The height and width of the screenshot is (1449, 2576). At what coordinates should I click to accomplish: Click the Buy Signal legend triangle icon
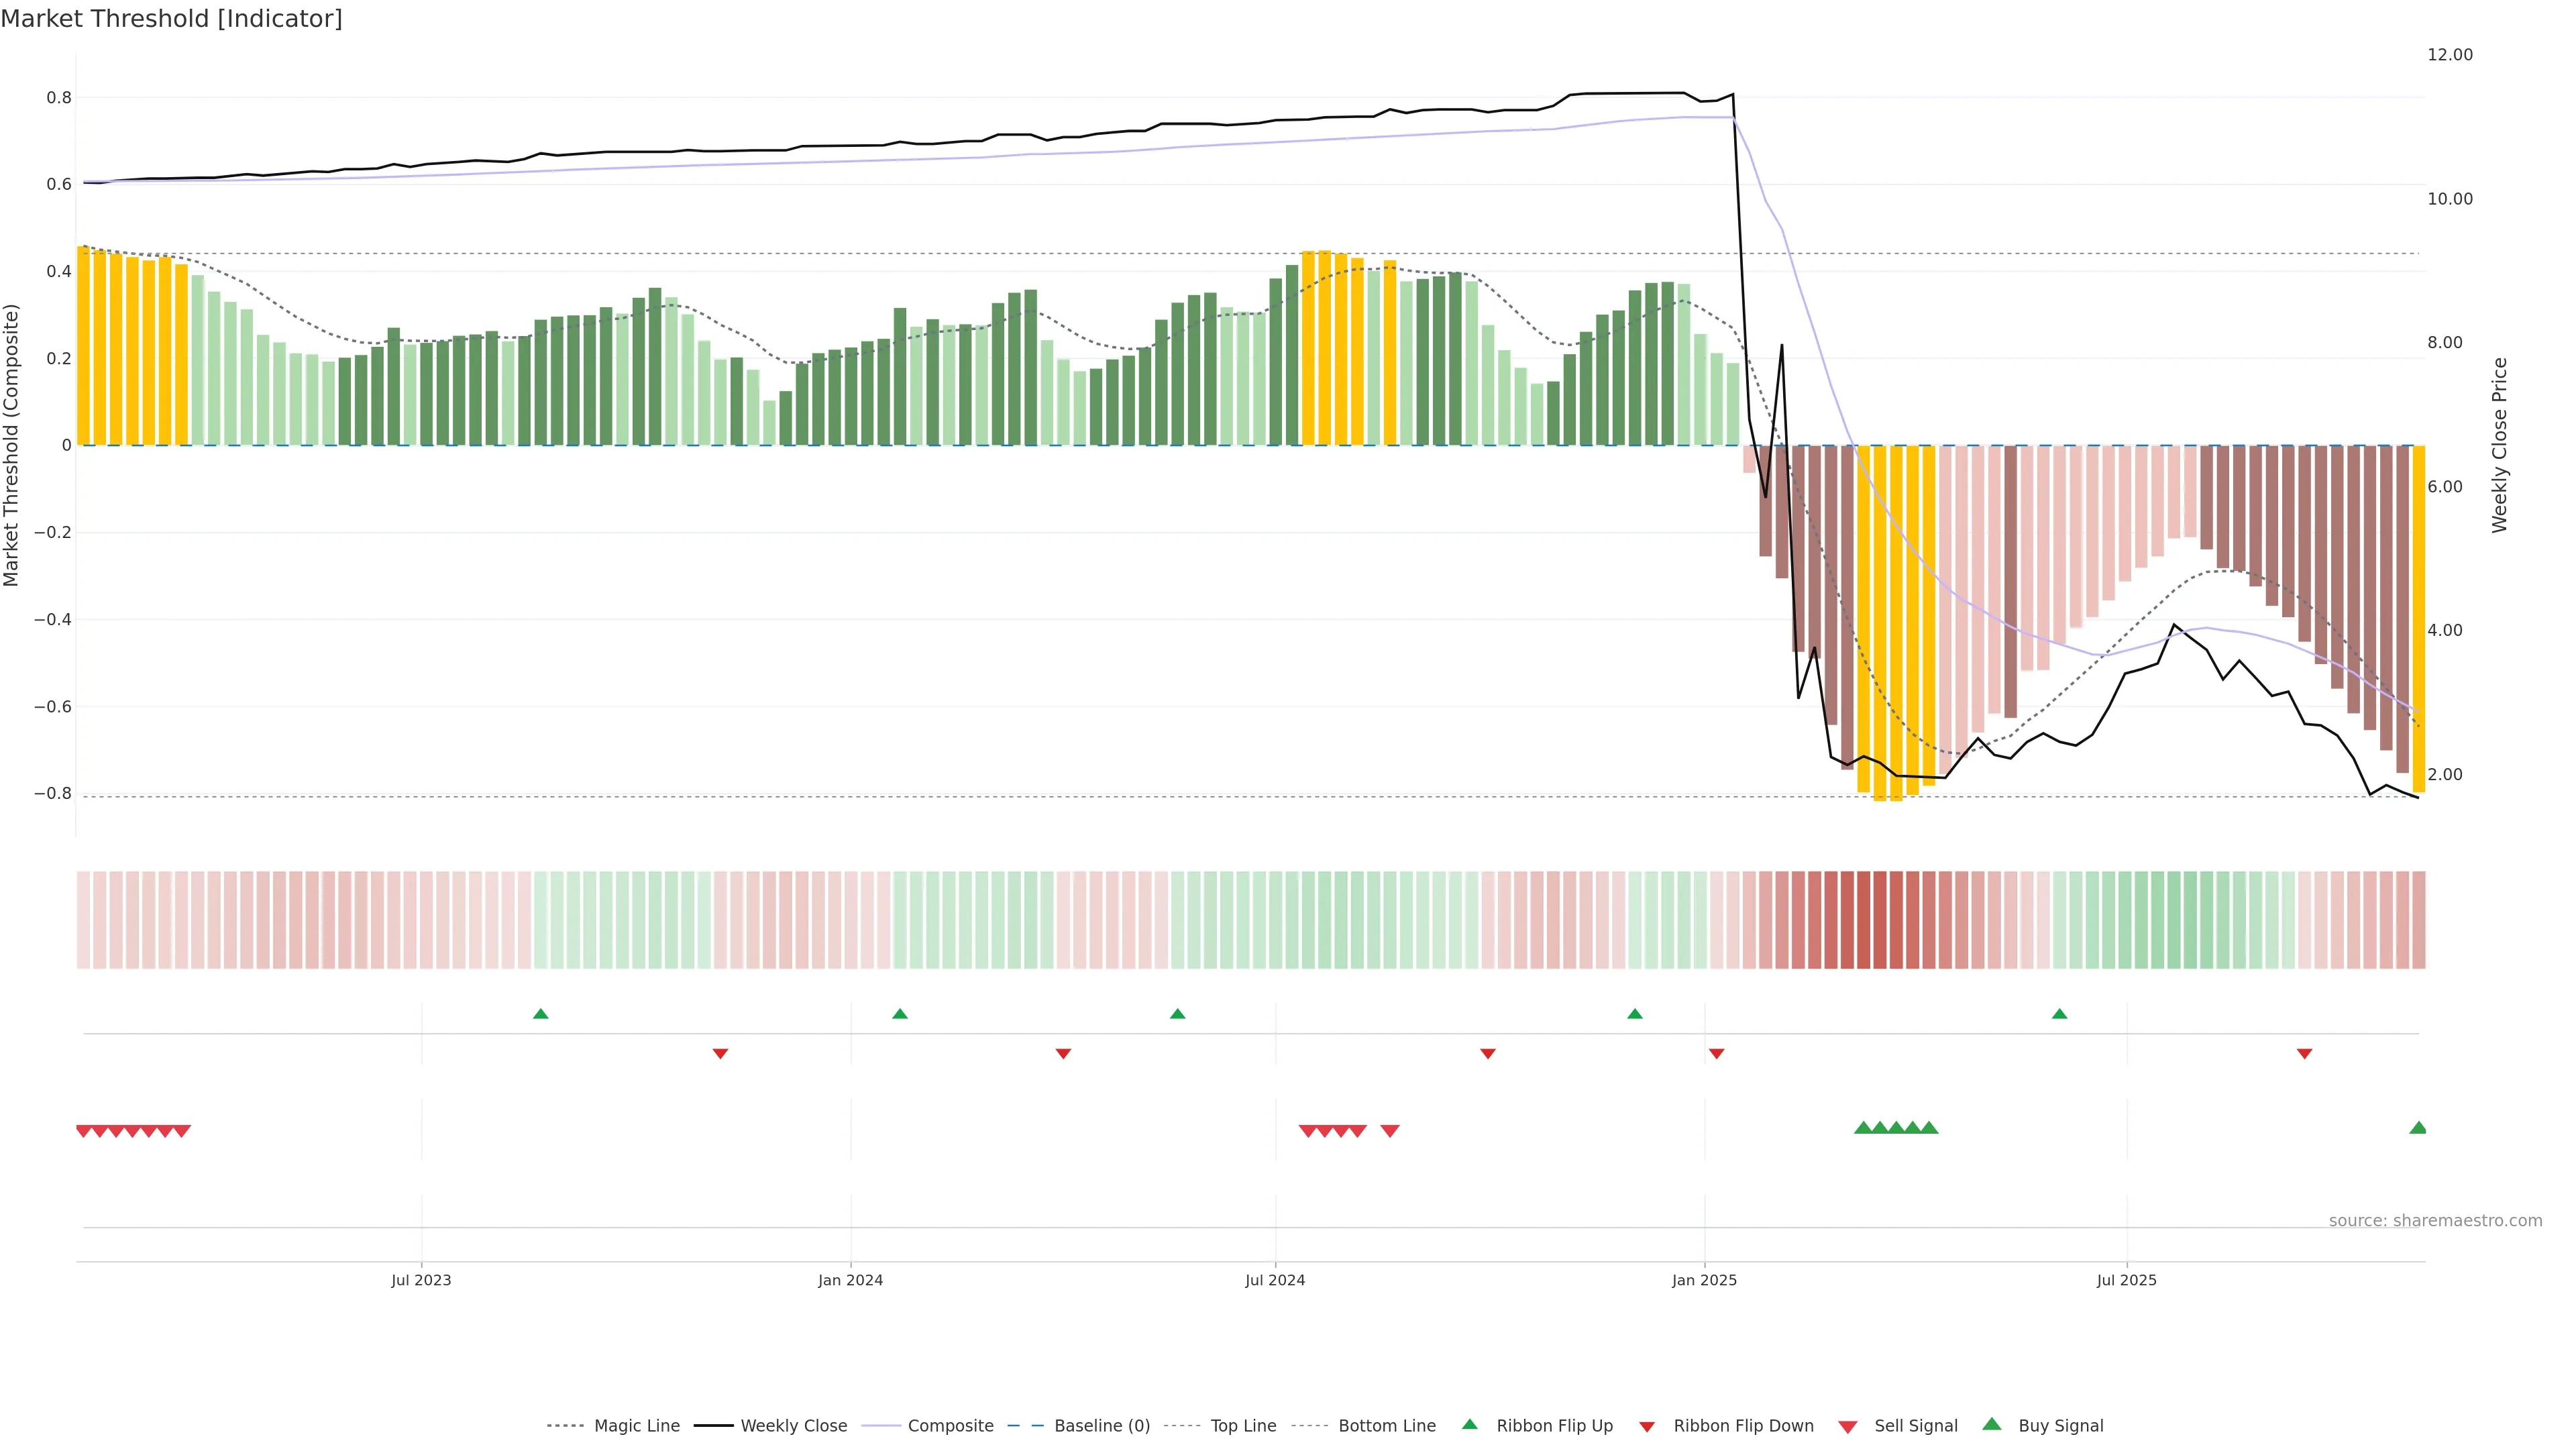(x=1991, y=1424)
